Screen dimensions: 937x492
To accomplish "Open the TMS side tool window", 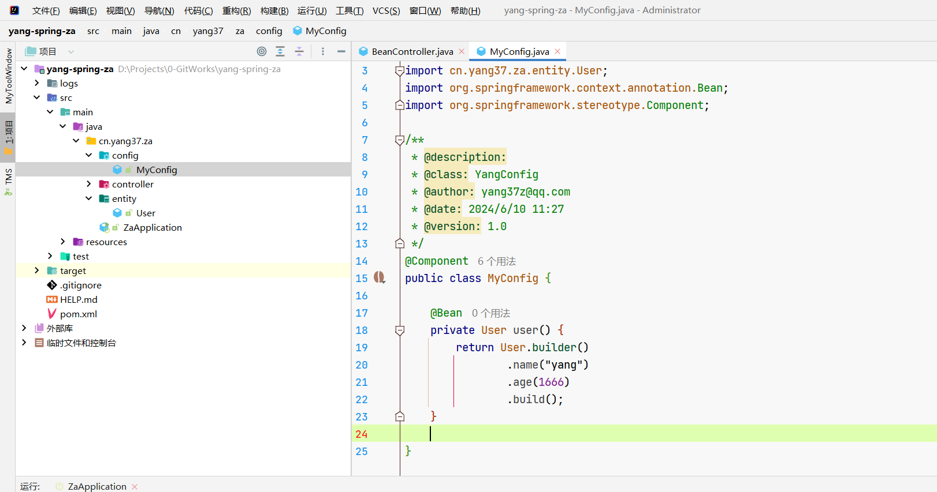I will tap(8, 182).
